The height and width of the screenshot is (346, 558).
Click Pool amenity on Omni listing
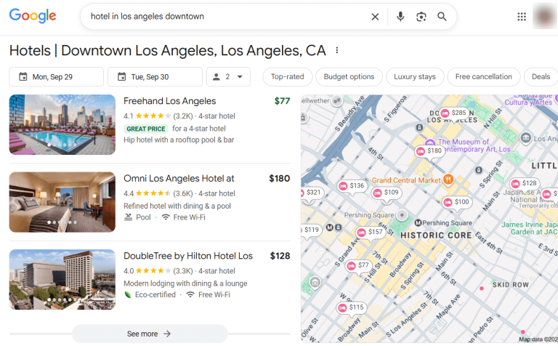tap(137, 217)
